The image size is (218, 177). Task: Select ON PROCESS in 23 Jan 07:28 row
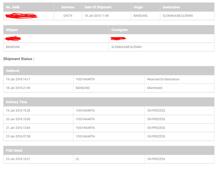(156, 136)
